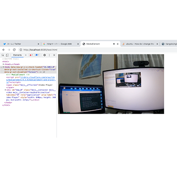Click the localhost address bar URL
This screenshot has width=177, height=177.
point(40,50)
